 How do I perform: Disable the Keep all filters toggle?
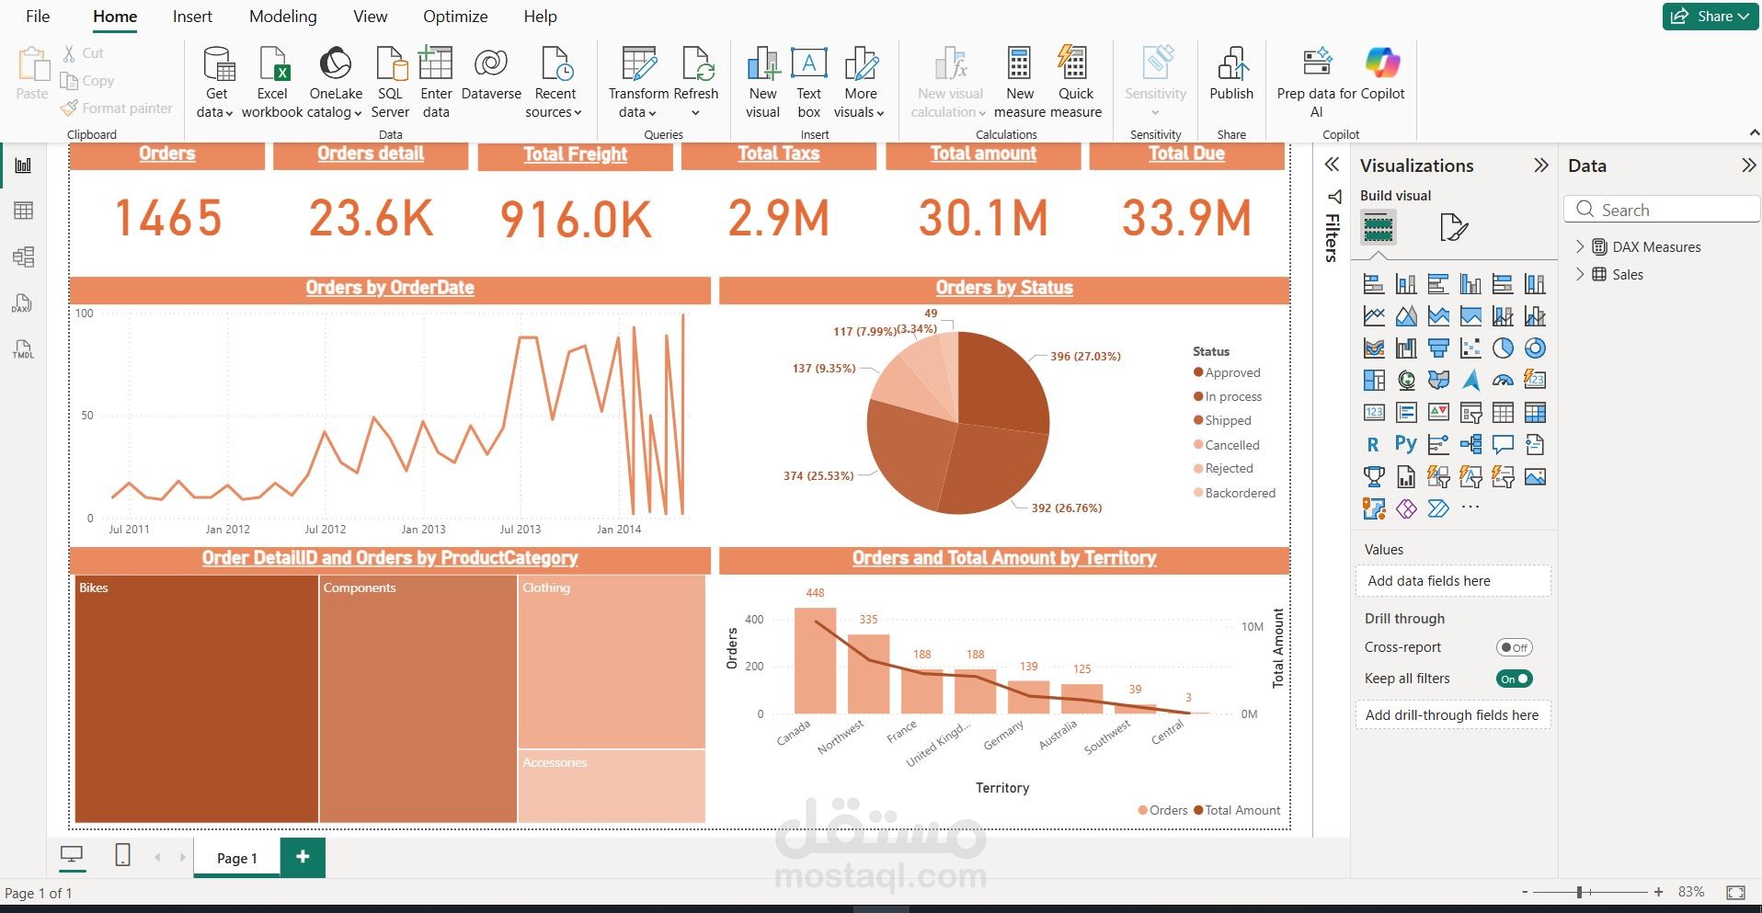(1514, 679)
